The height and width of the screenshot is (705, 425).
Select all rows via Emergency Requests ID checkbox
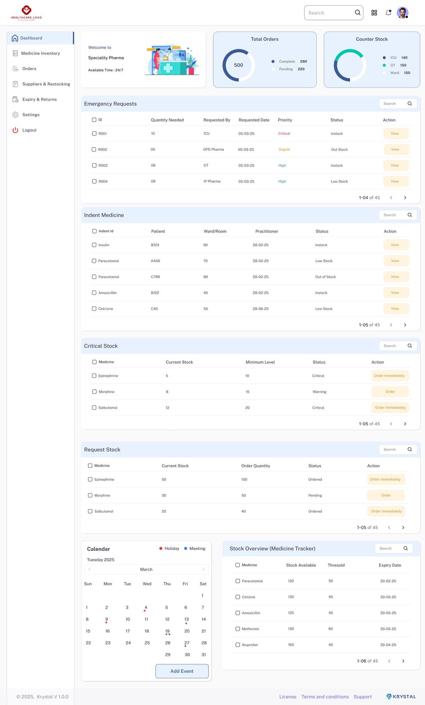pos(94,120)
